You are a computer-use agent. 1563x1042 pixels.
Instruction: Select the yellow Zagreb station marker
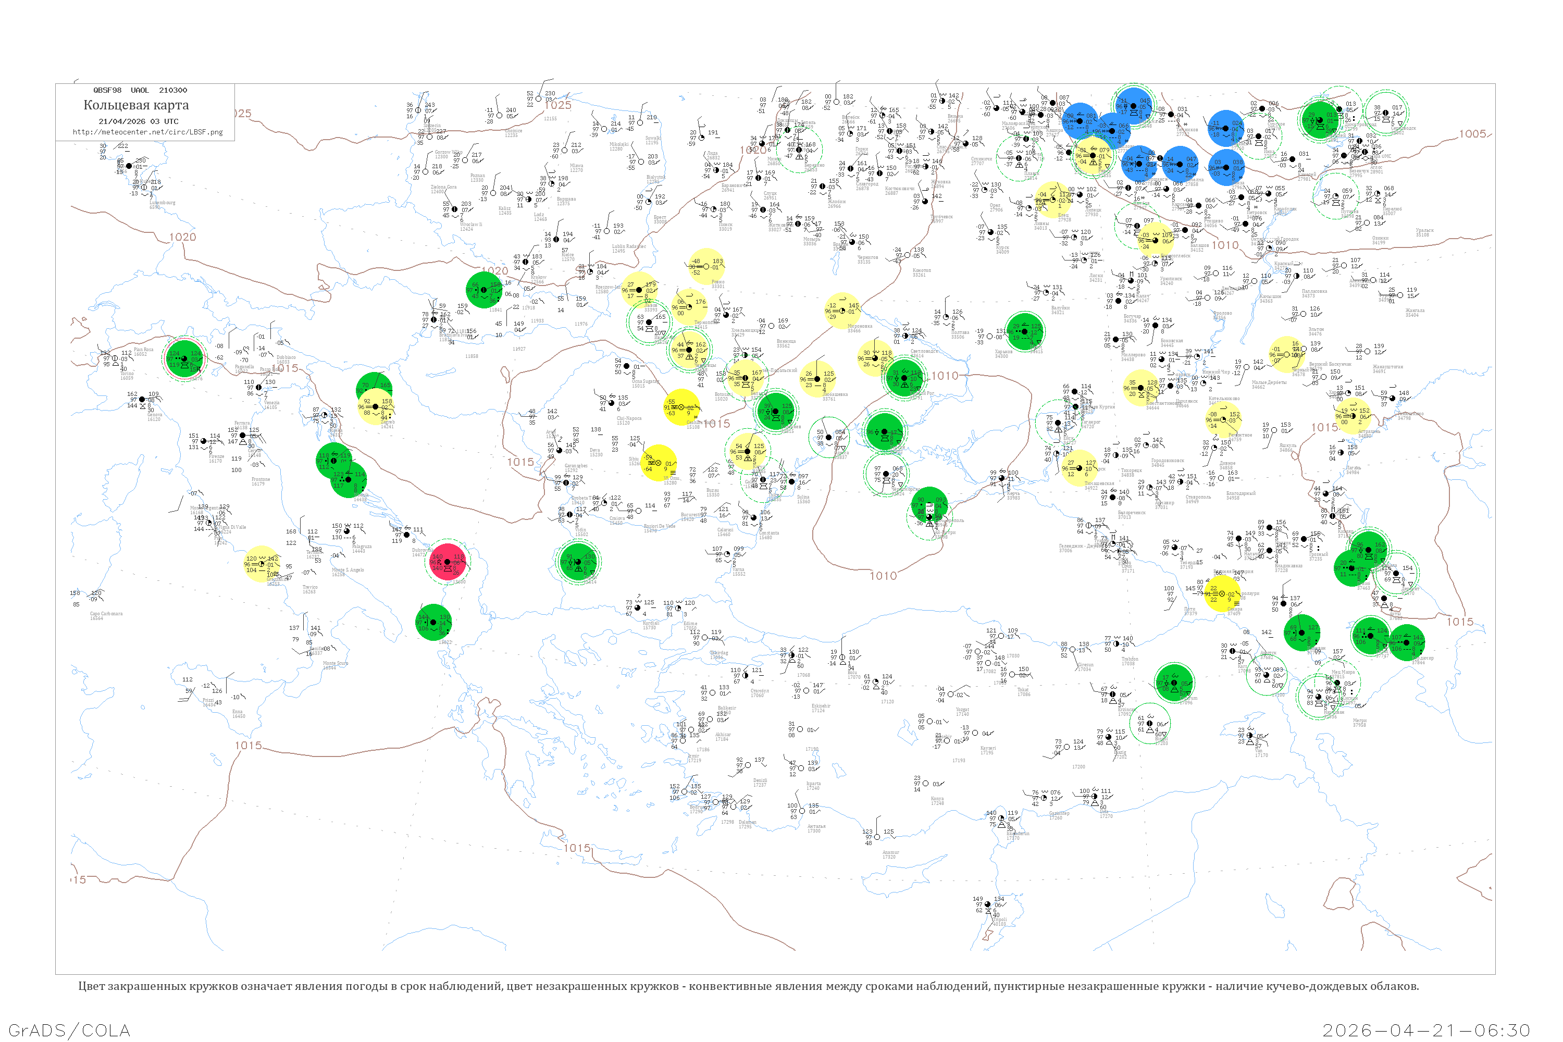376,406
